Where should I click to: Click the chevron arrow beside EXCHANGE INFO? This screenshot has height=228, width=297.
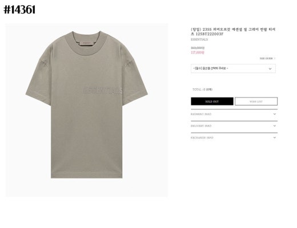tap(274, 137)
